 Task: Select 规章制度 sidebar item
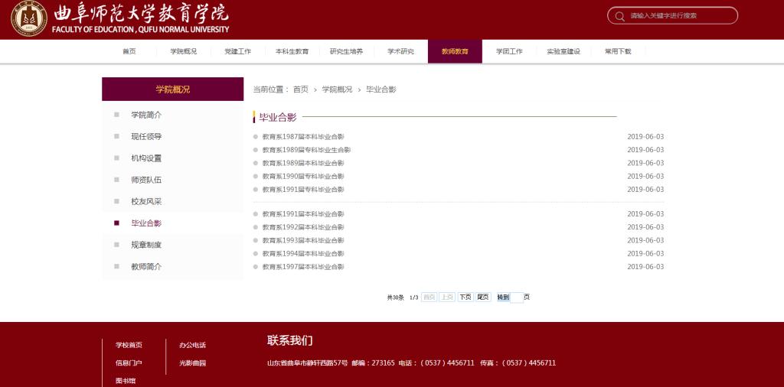146,245
